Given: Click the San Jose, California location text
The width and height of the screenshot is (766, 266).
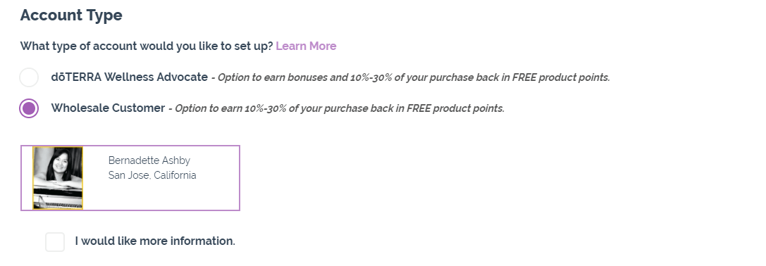Looking at the screenshot, I should [152, 175].
